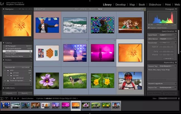Switch to the Develop module
181x114 pixels.
121,4
